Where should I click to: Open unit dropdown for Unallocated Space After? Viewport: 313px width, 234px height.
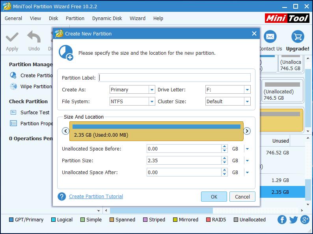(247, 173)
